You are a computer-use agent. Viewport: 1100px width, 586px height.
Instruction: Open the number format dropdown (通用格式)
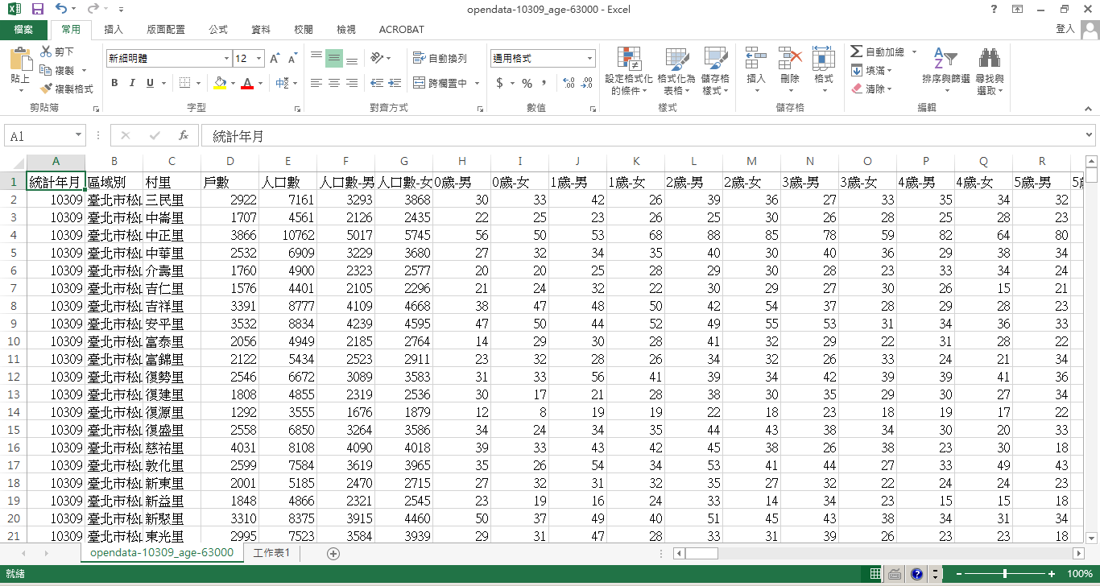(x=589, y=59)
